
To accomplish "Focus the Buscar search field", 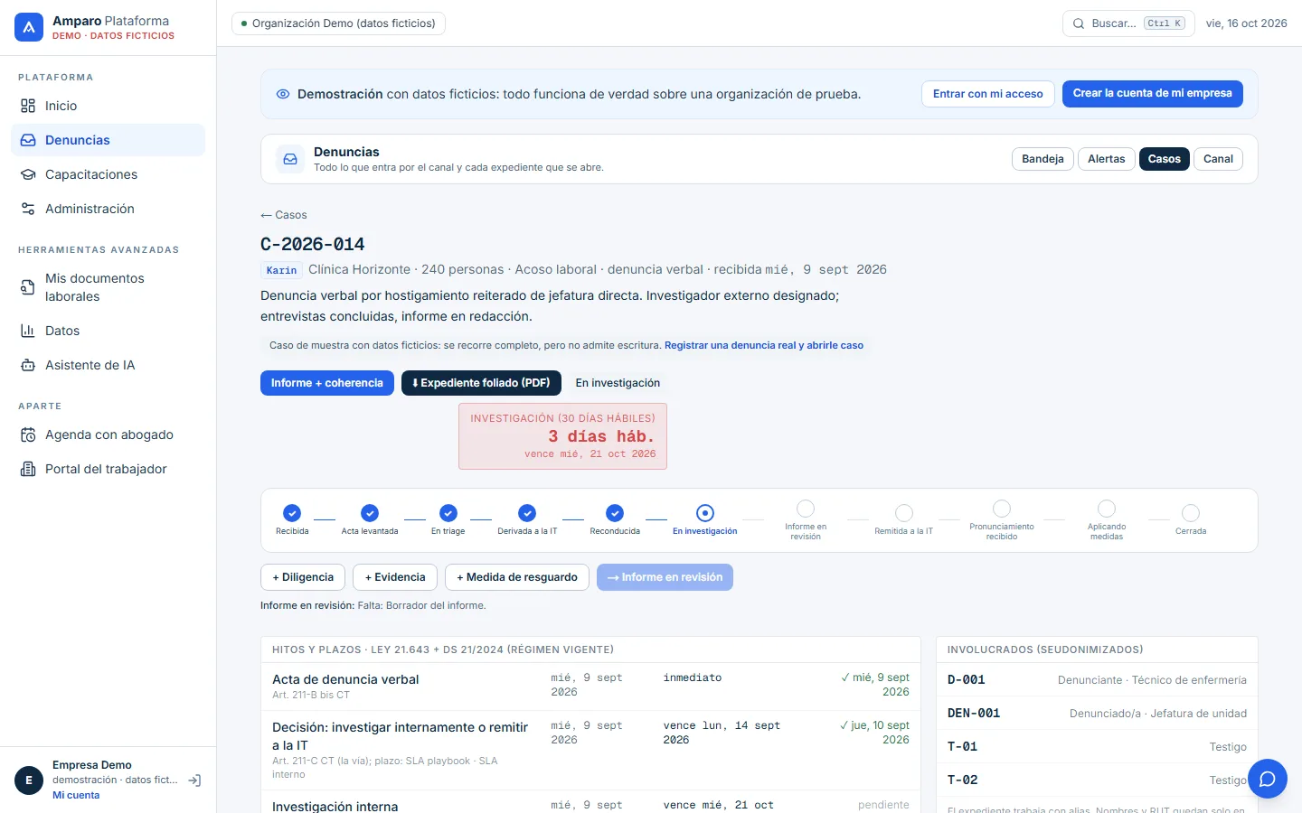I will [x=1128, y=23].
